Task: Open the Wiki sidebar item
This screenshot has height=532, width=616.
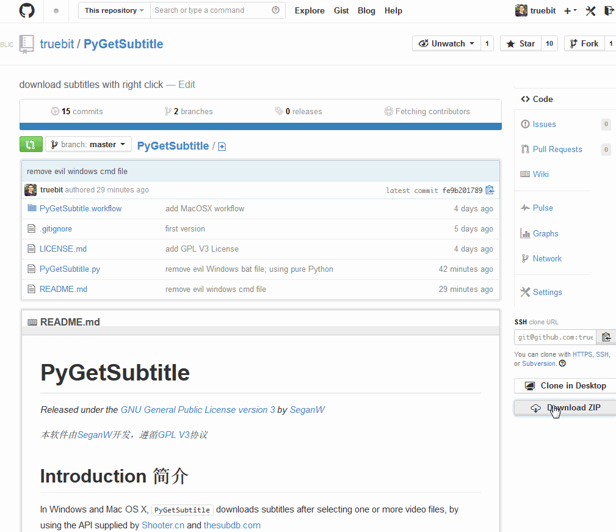Action: [x=540, y=174]
